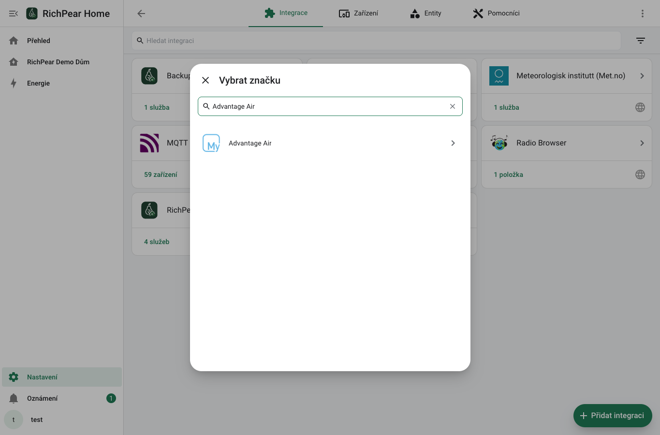Click the RichPear Demo Dům house icon

pyautogui.click(x=14, y=62)
